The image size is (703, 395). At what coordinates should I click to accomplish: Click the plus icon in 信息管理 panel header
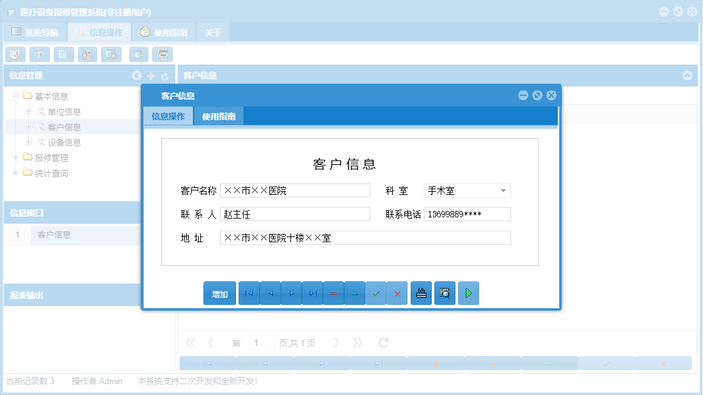pyautogui.click(x=151, y=75)
